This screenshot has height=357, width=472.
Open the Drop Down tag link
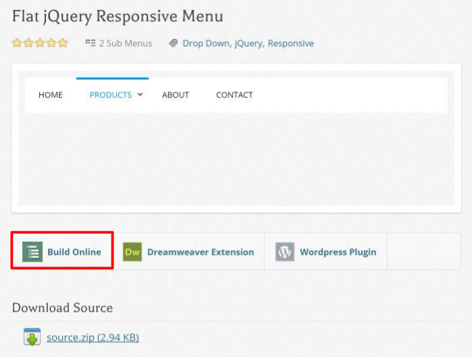coord(206,43)
